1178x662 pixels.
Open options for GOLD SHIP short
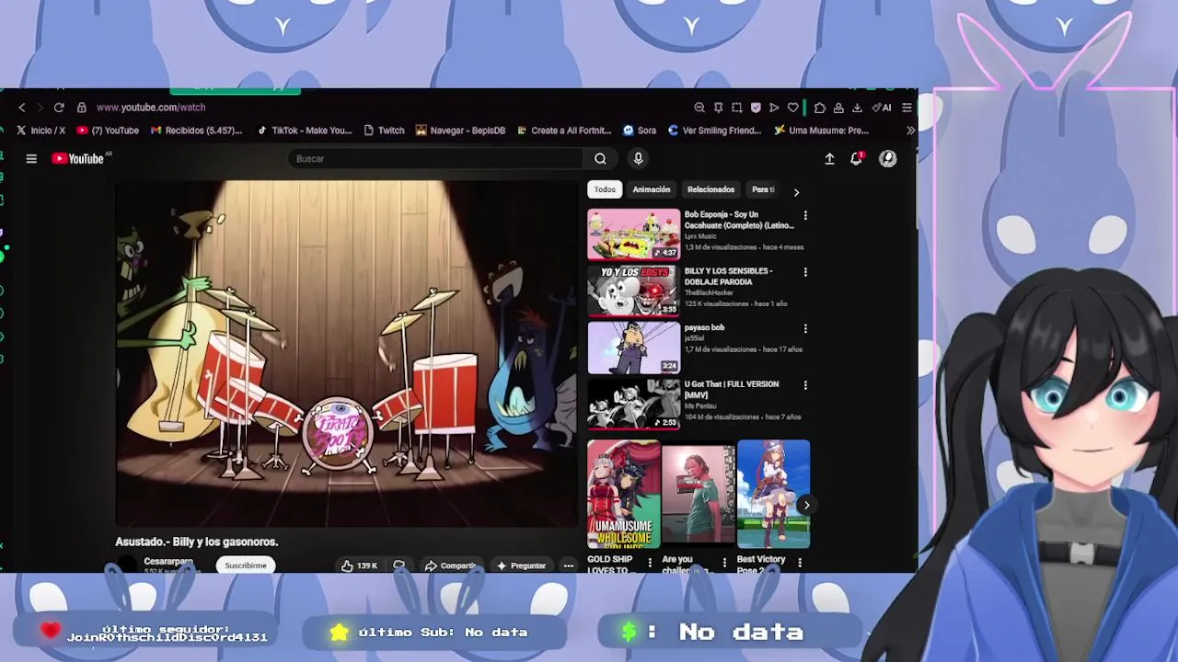(x=650, y=562)
